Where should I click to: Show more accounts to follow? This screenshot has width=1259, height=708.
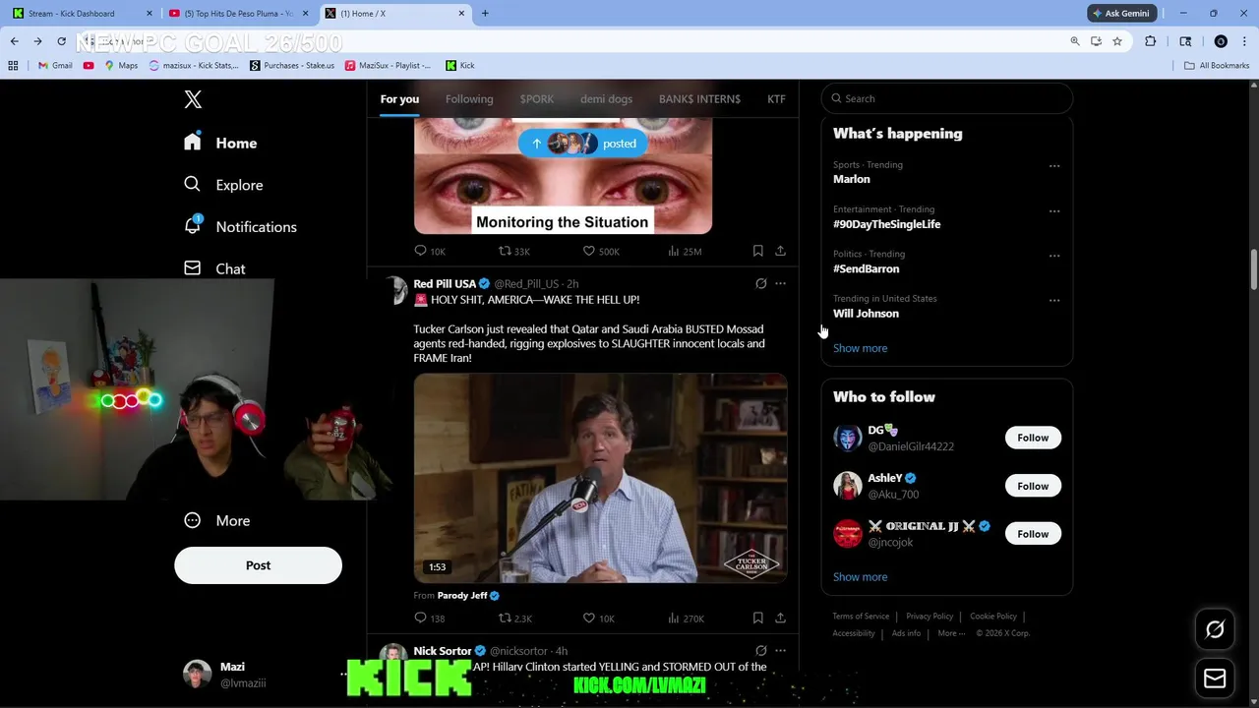[x=860, y=577]
